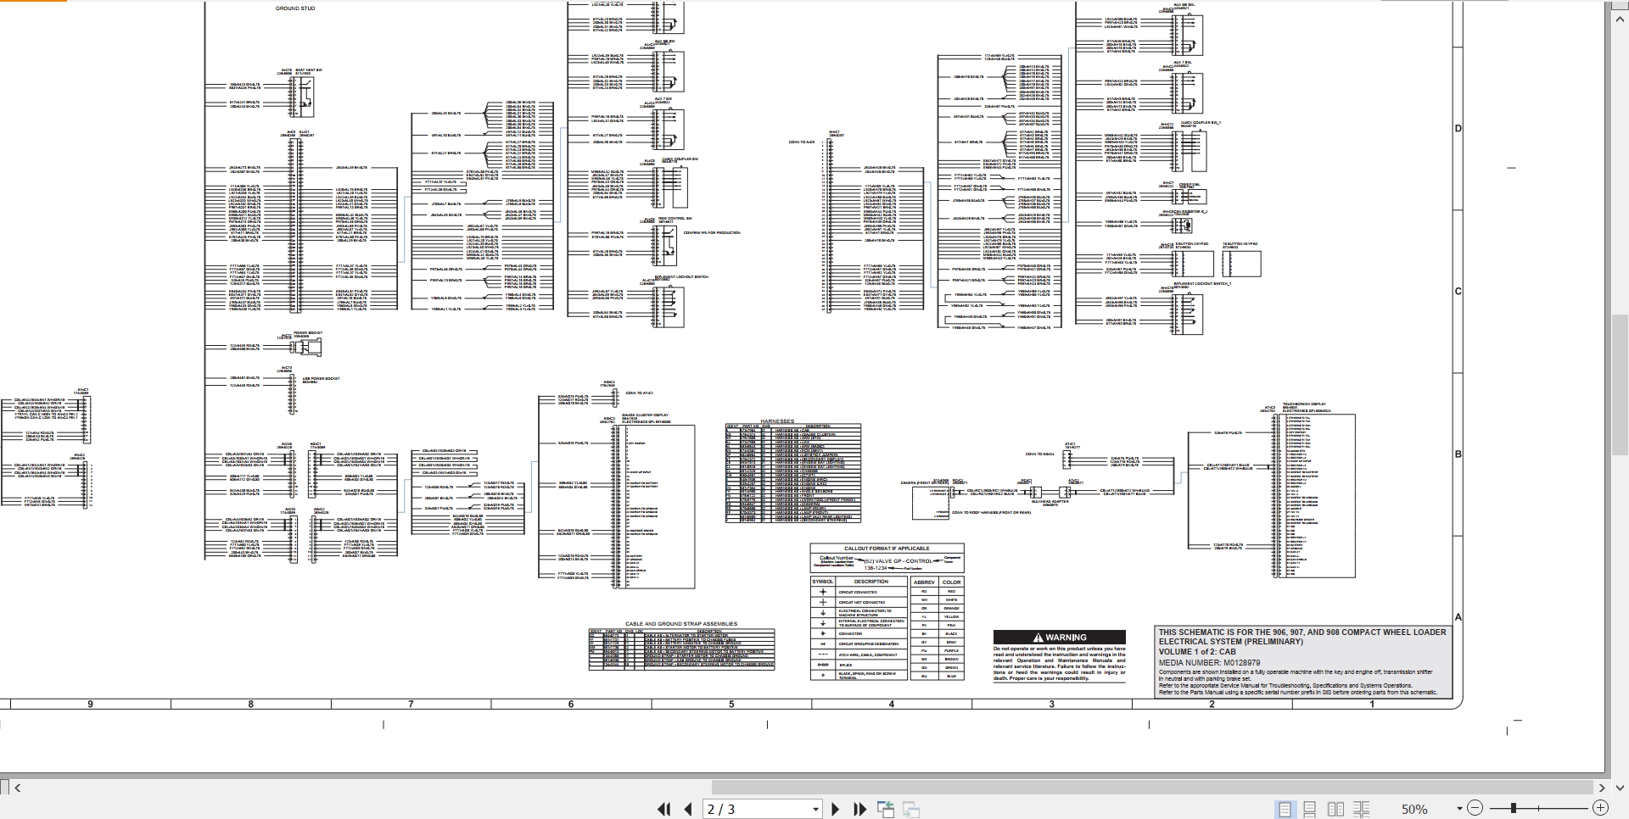Screen dimensions: 1629x819
Task: Click the CONFIRM P/N FOR PRODUCTION note
Action: [x=712, y=232]
